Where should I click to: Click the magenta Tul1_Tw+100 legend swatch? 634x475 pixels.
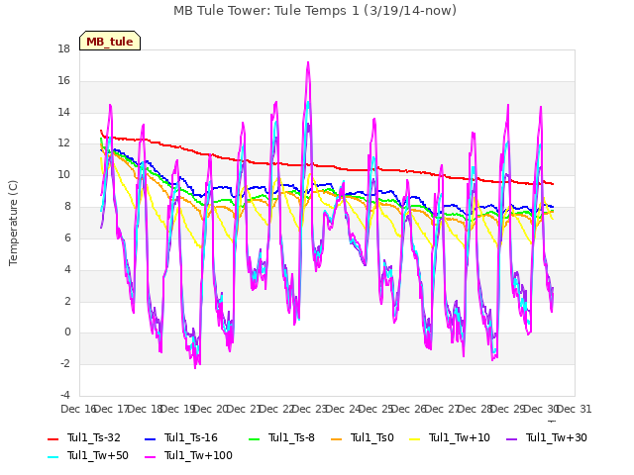point(150,457)
